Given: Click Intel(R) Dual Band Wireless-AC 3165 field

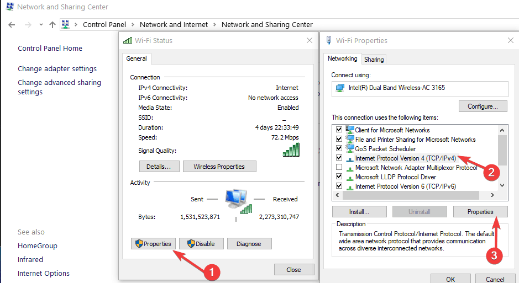Looking at the screenshot, I should coord(420,89).
